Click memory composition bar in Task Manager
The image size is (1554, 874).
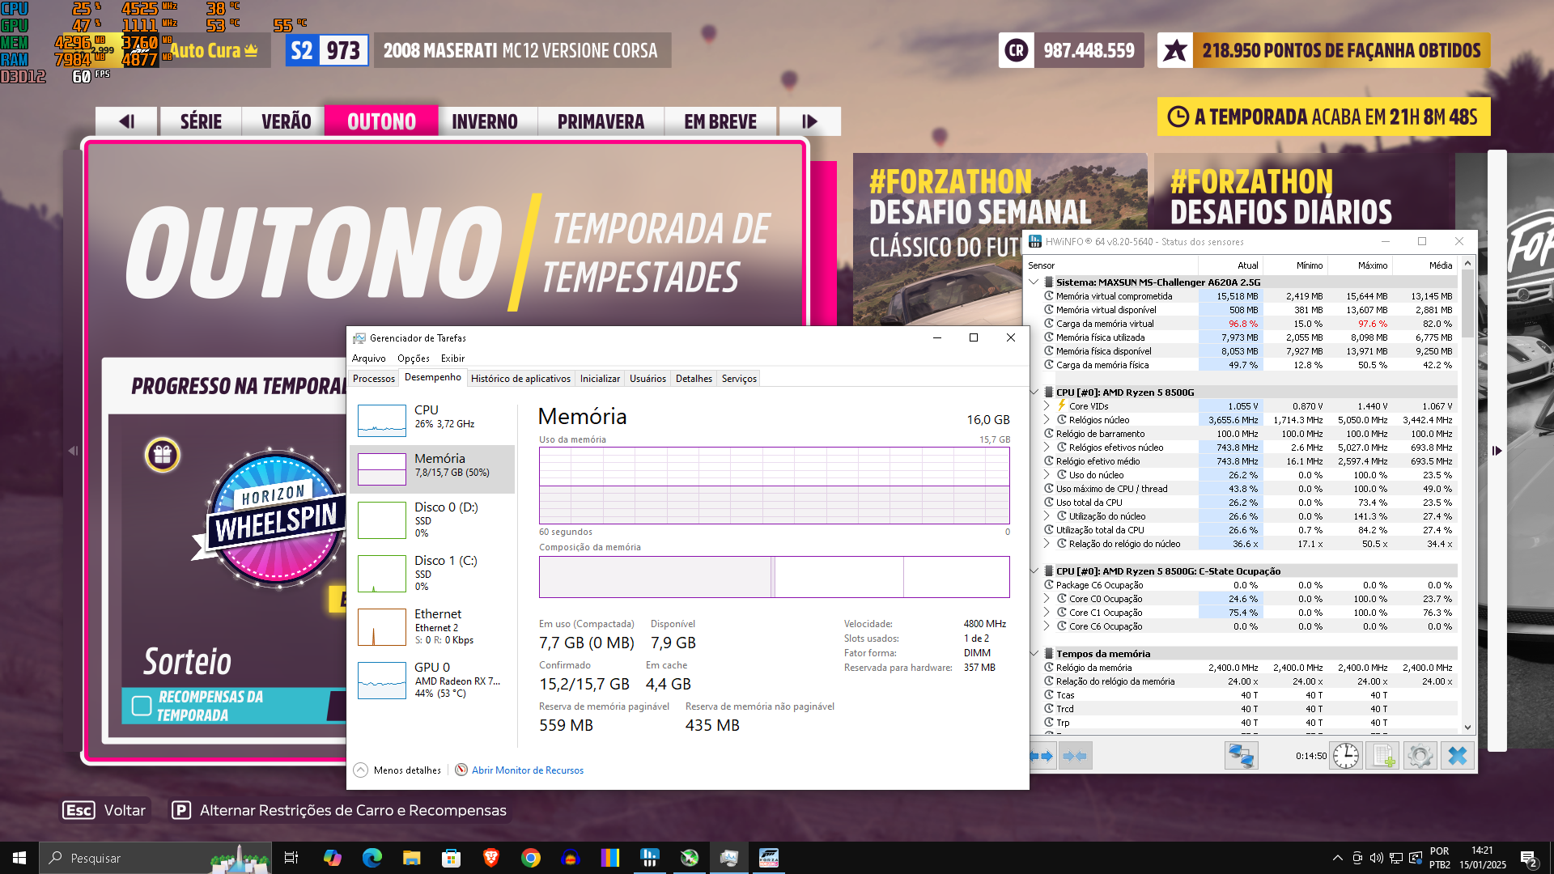774,576
